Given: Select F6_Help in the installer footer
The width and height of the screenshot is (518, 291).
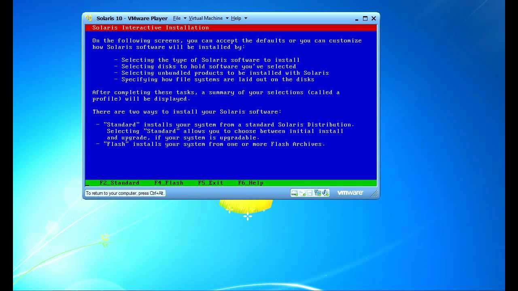Looking at the screenshot, I should tap(251, 183).
